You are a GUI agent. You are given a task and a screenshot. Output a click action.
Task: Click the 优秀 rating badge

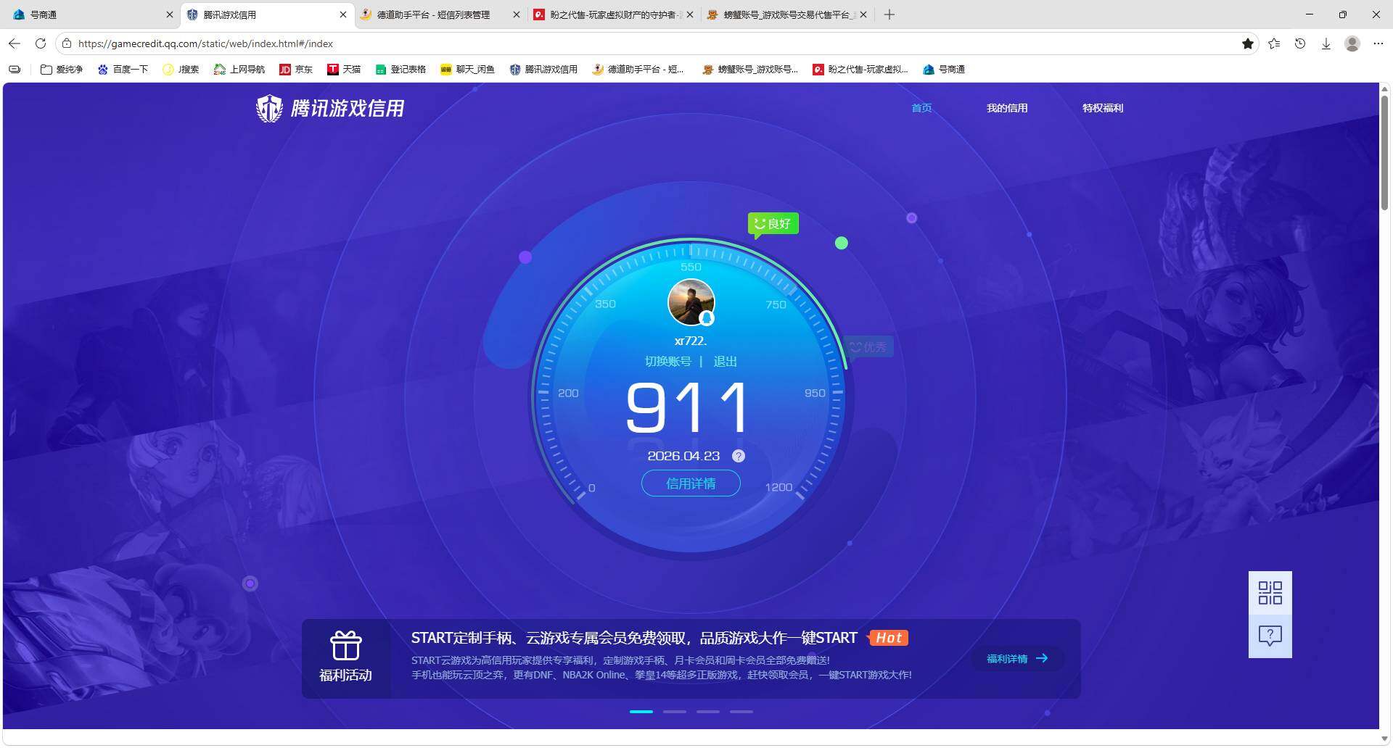[868, 347]
